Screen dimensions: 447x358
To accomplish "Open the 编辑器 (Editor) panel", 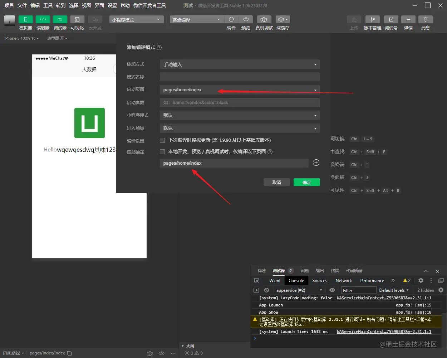I will [x=43, y=23].
